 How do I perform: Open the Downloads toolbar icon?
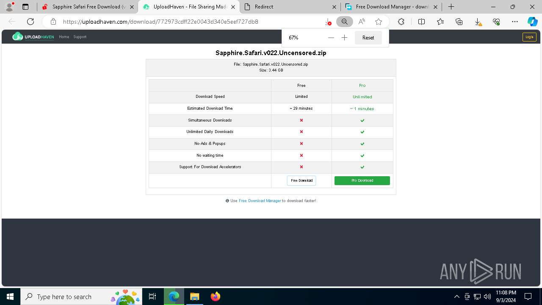[x=478, y=22]
